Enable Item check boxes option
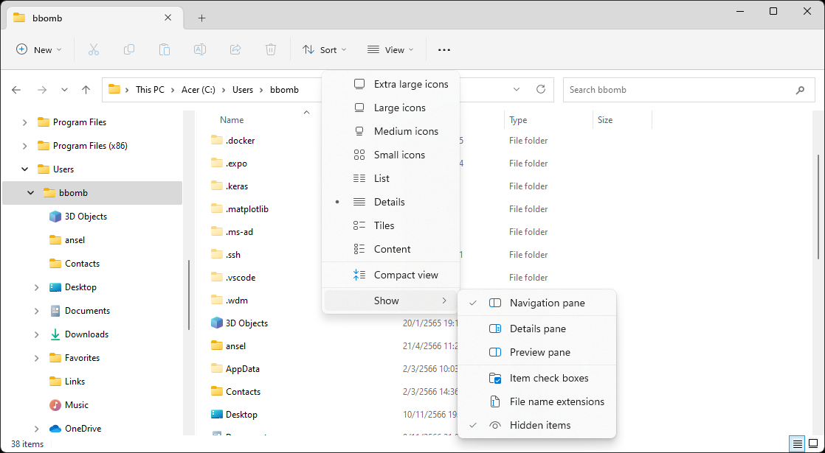Screen dimensions: 825x453 point(548,378)
